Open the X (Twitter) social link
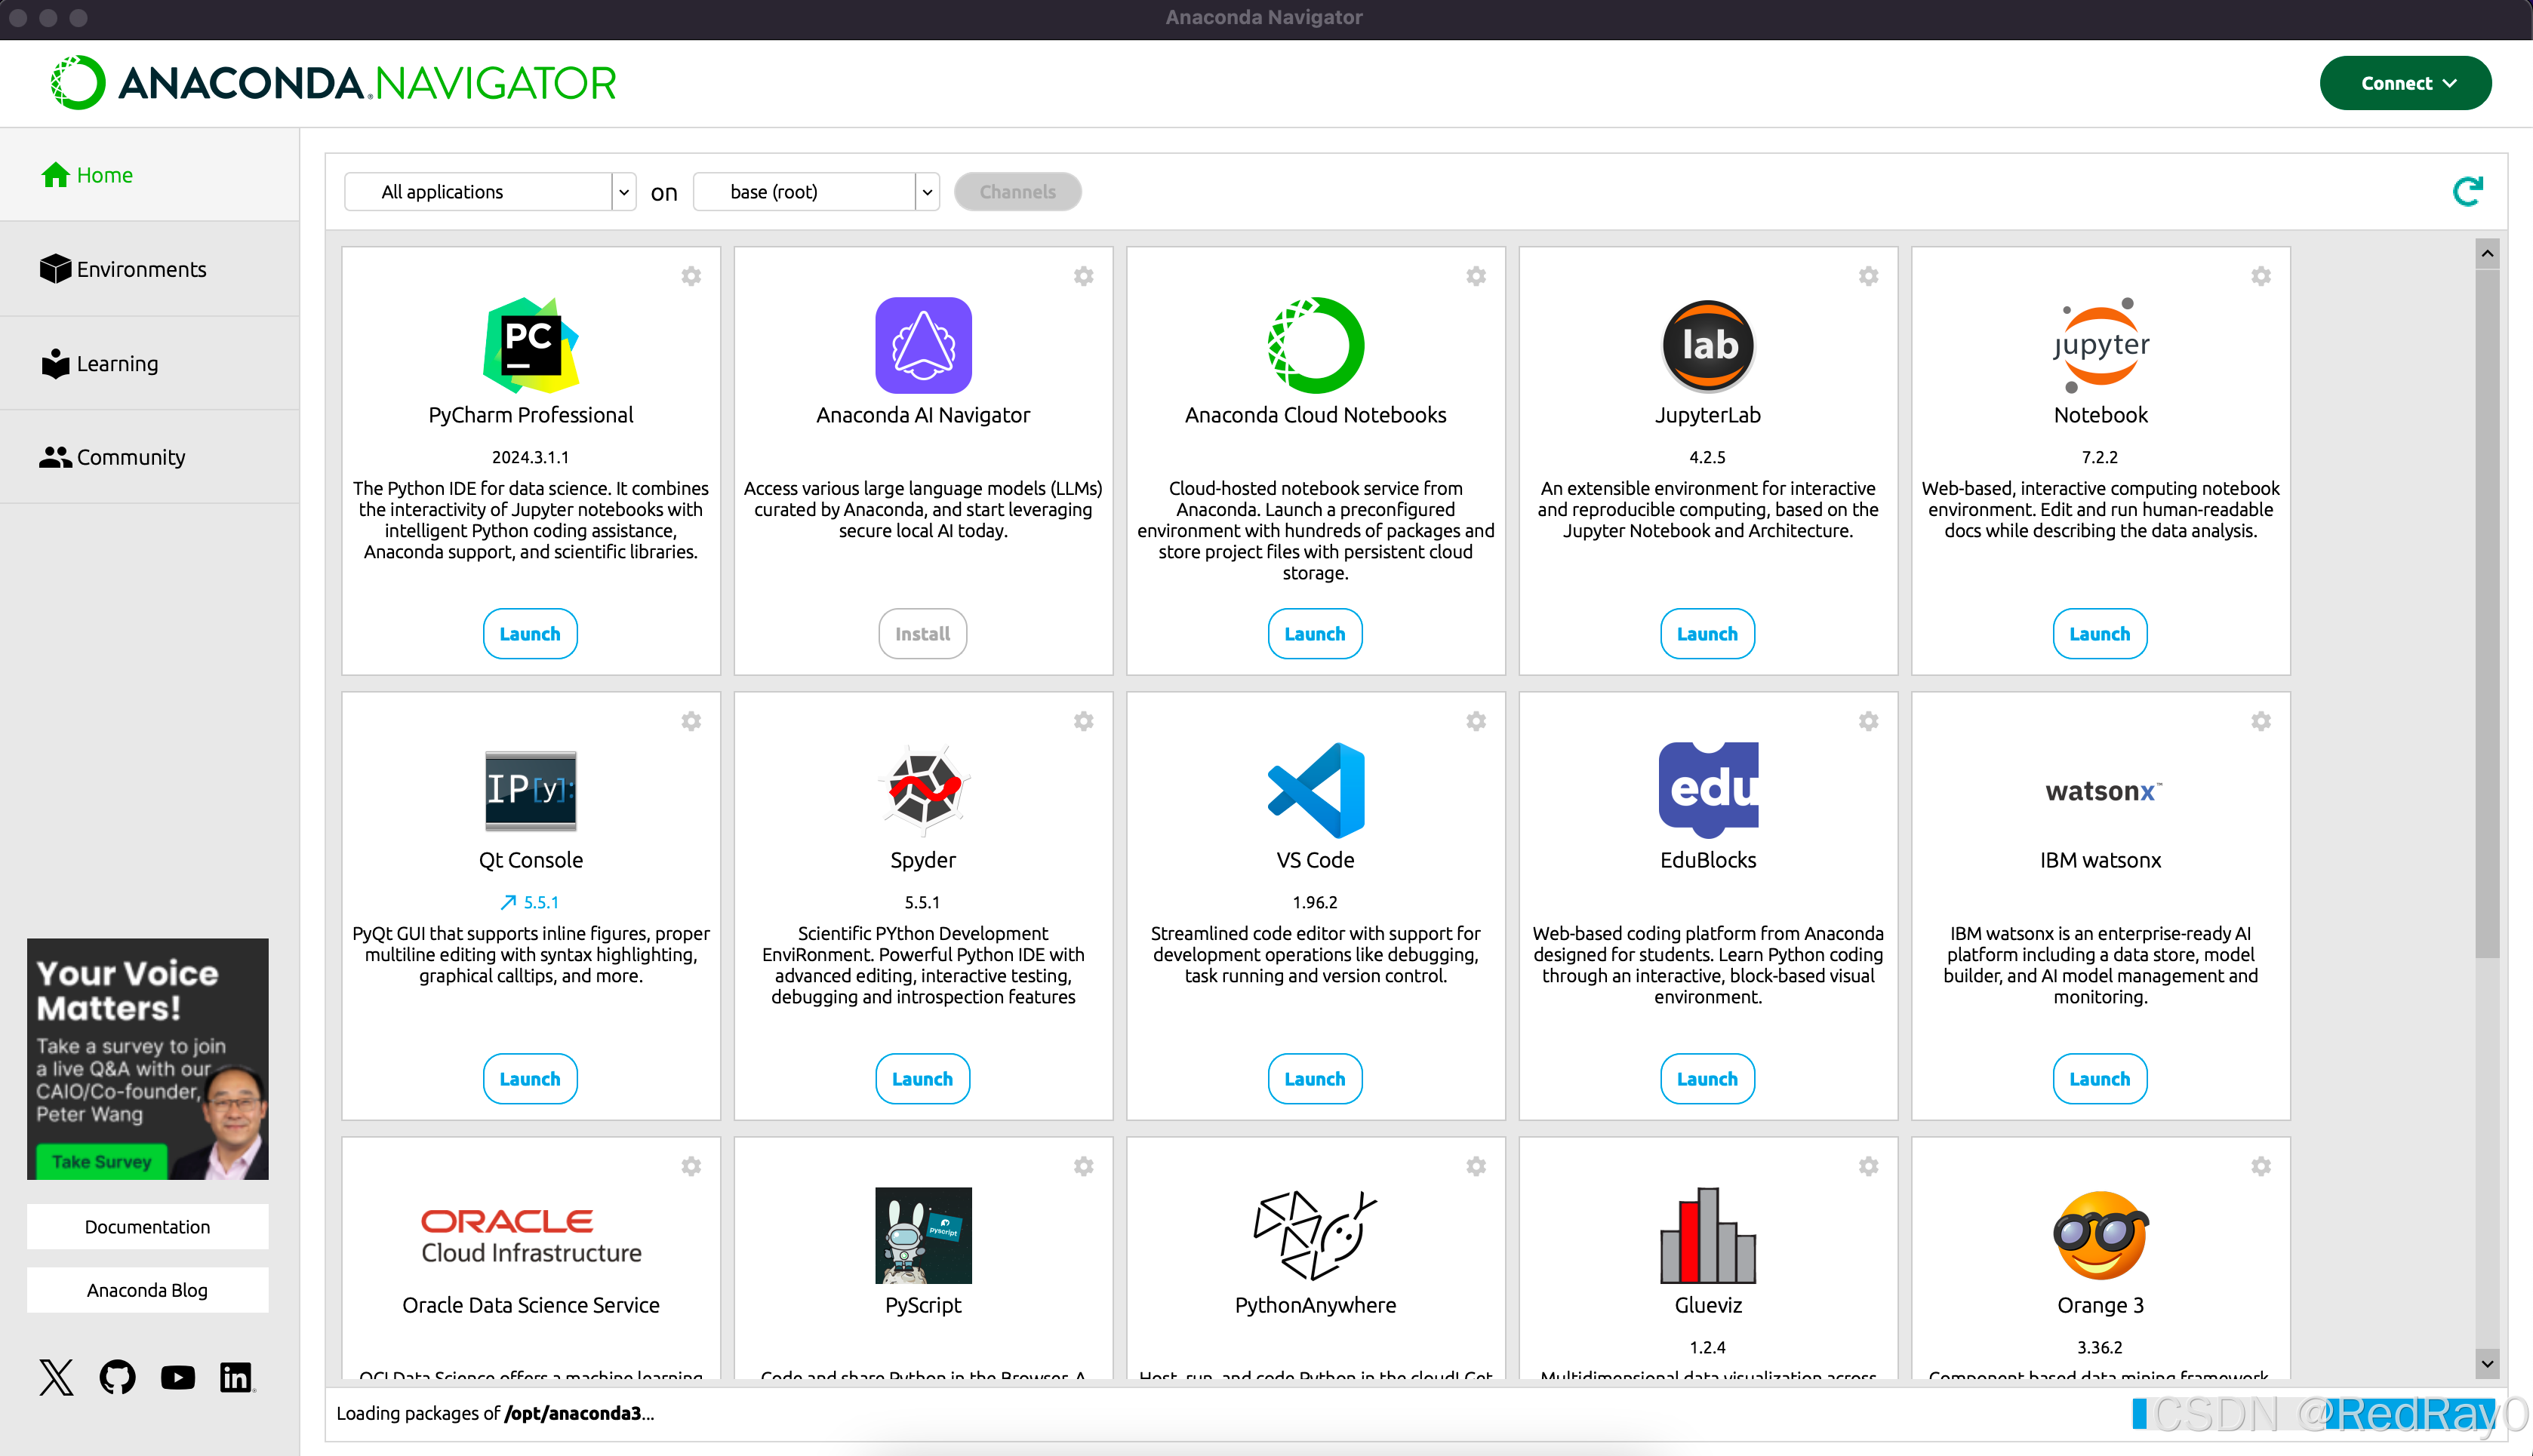This screenshot has height=1456, width=2533. tap(56, 1377)
